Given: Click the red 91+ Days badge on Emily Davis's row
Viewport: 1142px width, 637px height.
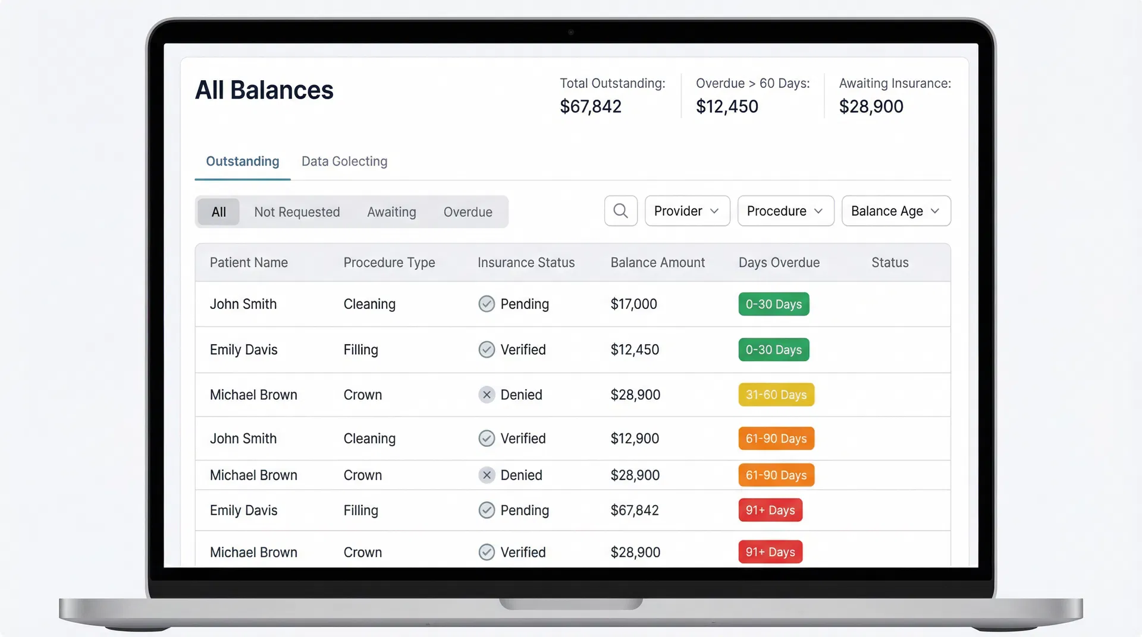Looking at the screenshot, I should click(770, 510).
